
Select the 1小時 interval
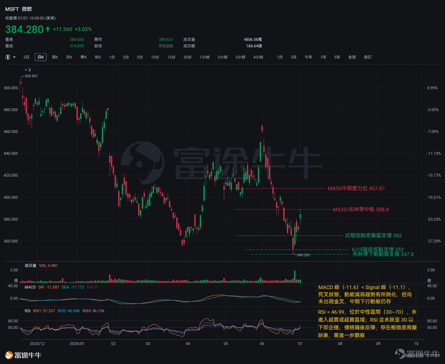(x=204, y=57)
